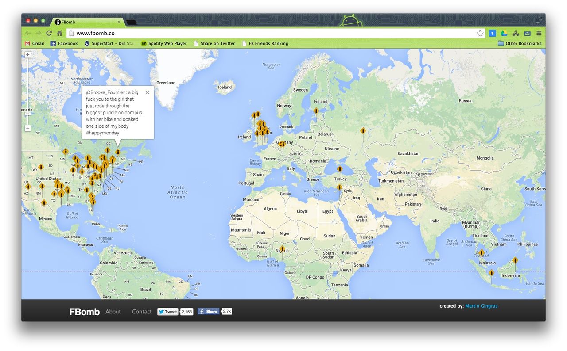The width and height of the screenshot is (567, 351).
Task: Open the Chrome hamburger menu
Action: (x=539, y=33)
